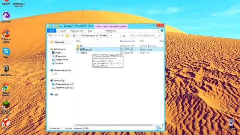Select Компьютер in navigation pane
The image size is (240, 135).
pos(59,81)
